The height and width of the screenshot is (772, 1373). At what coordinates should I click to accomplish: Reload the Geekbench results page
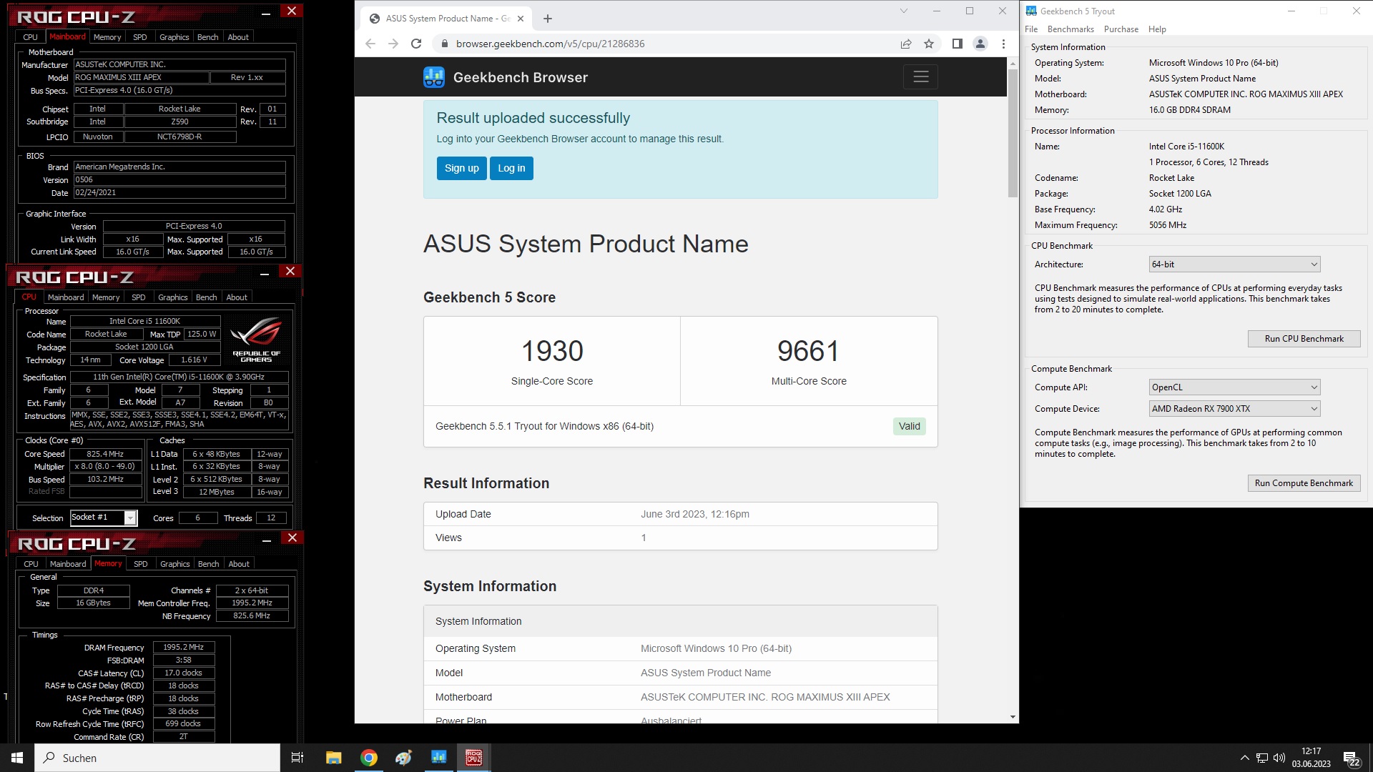(416, 44)
